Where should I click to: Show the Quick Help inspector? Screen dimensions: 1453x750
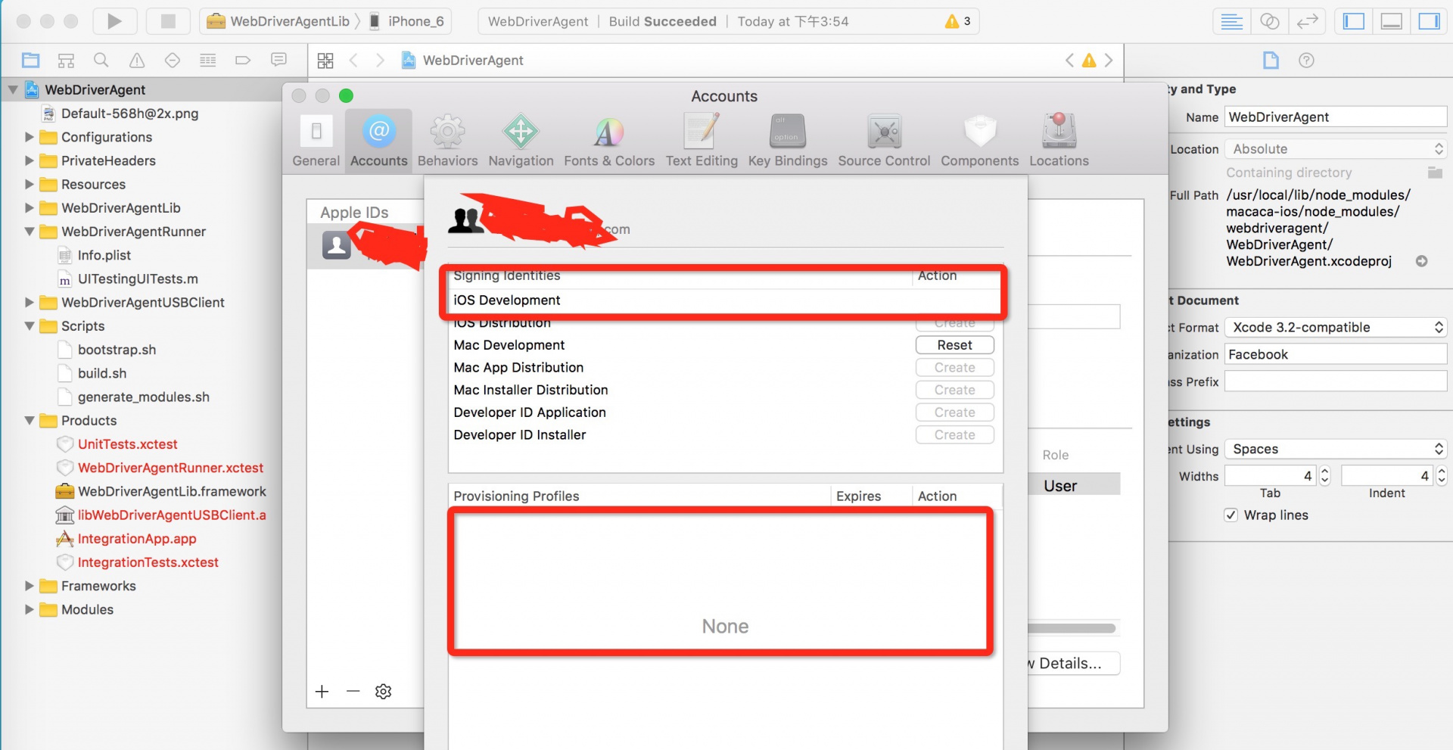click(x=1306, y=61)
